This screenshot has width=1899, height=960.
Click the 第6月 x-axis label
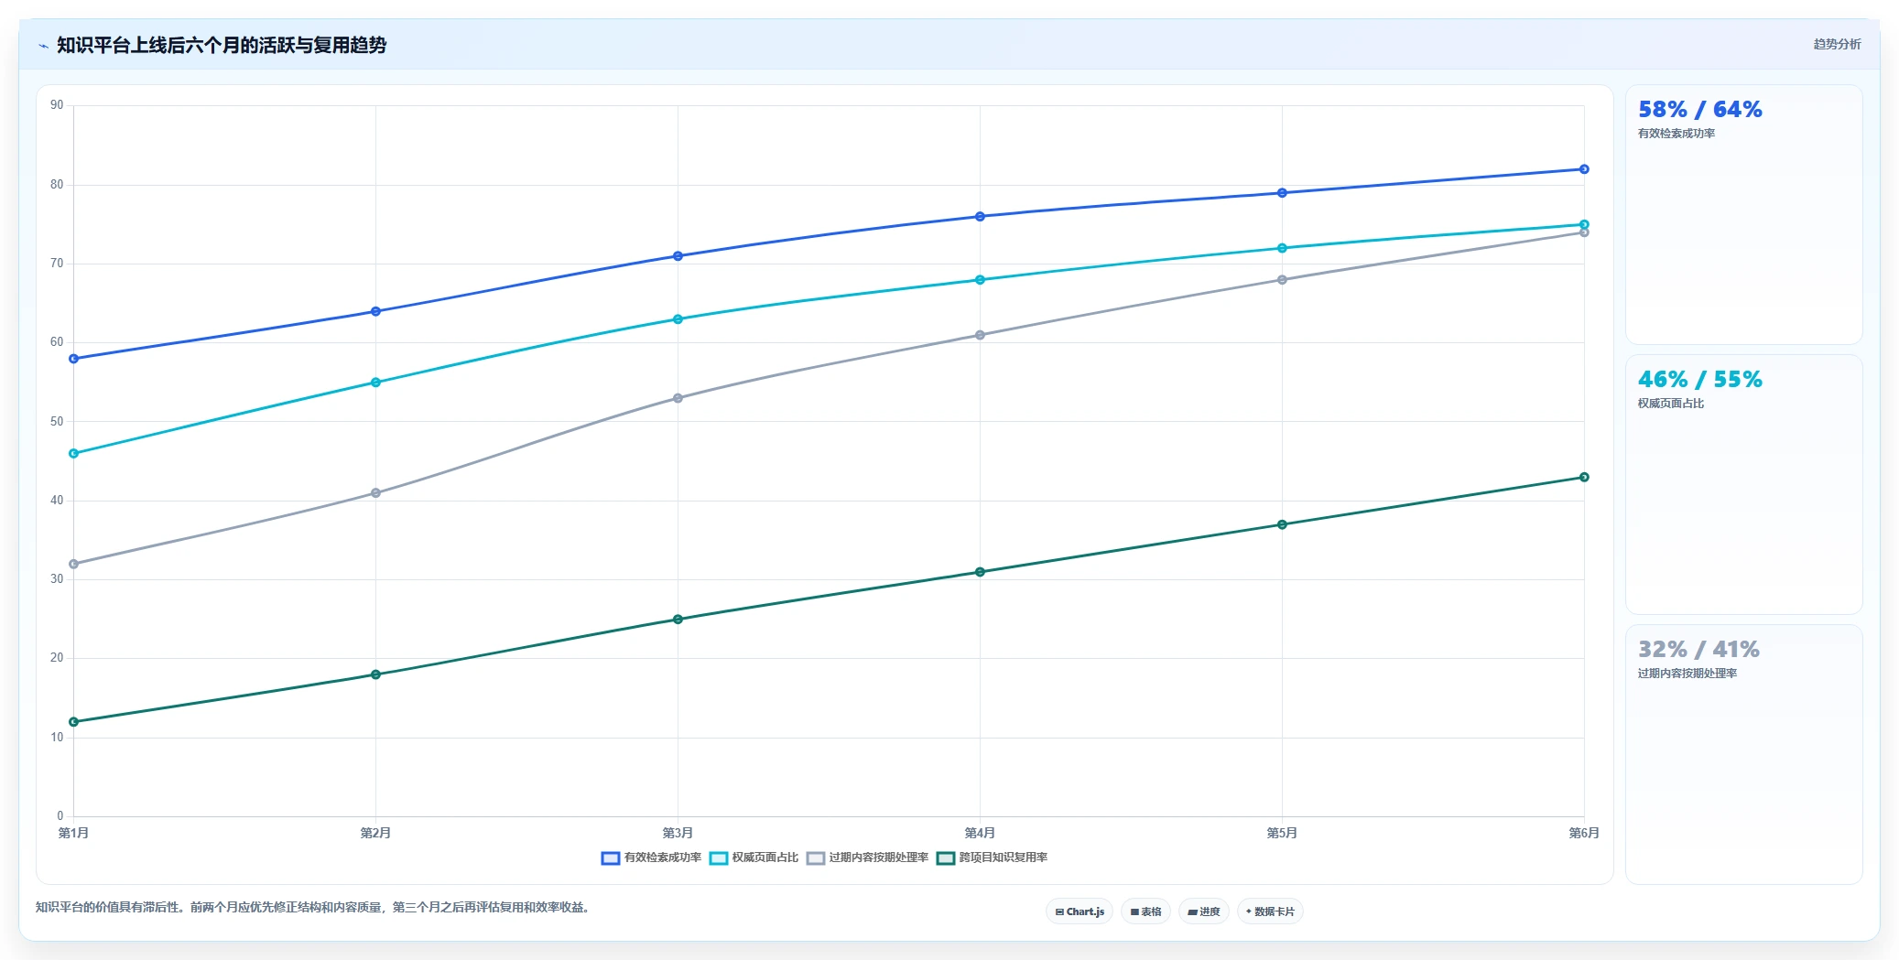pos(1584,833)
